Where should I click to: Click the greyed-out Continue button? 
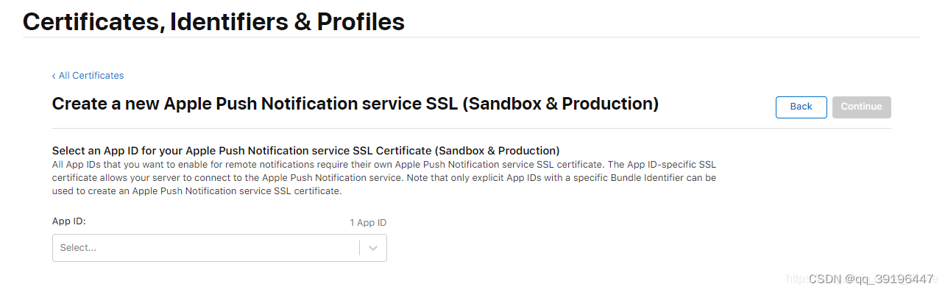tap(862, 107)
